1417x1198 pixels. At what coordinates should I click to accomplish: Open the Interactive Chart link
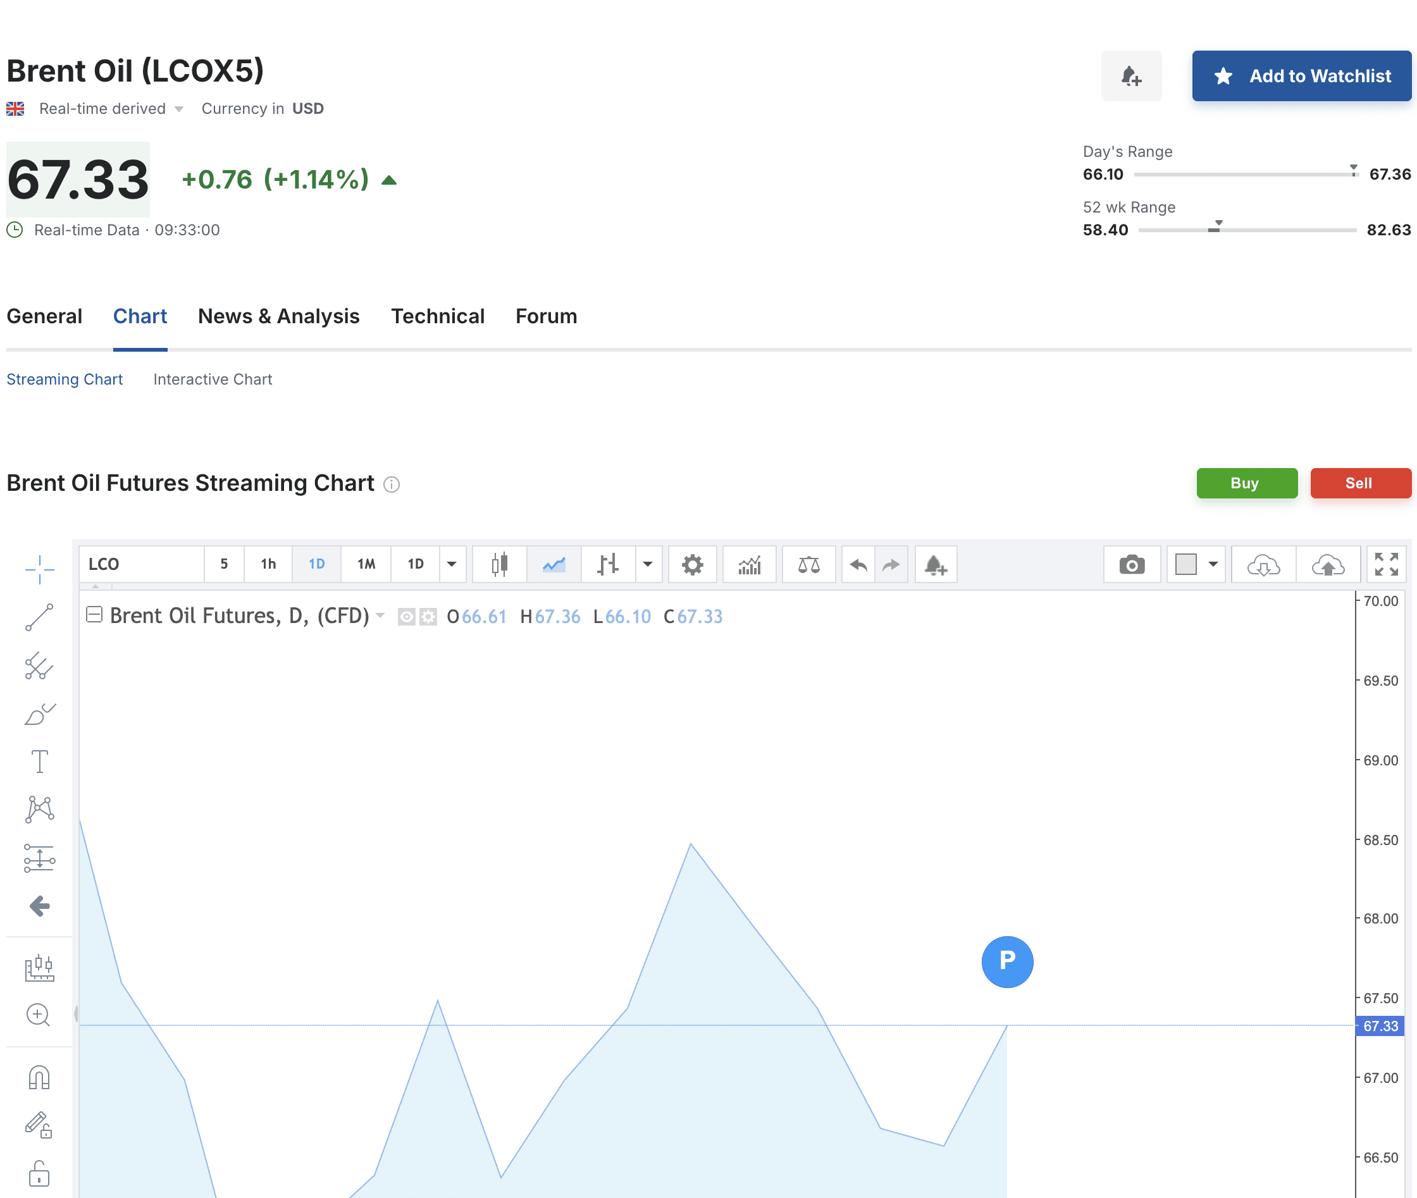coord(212,379)
